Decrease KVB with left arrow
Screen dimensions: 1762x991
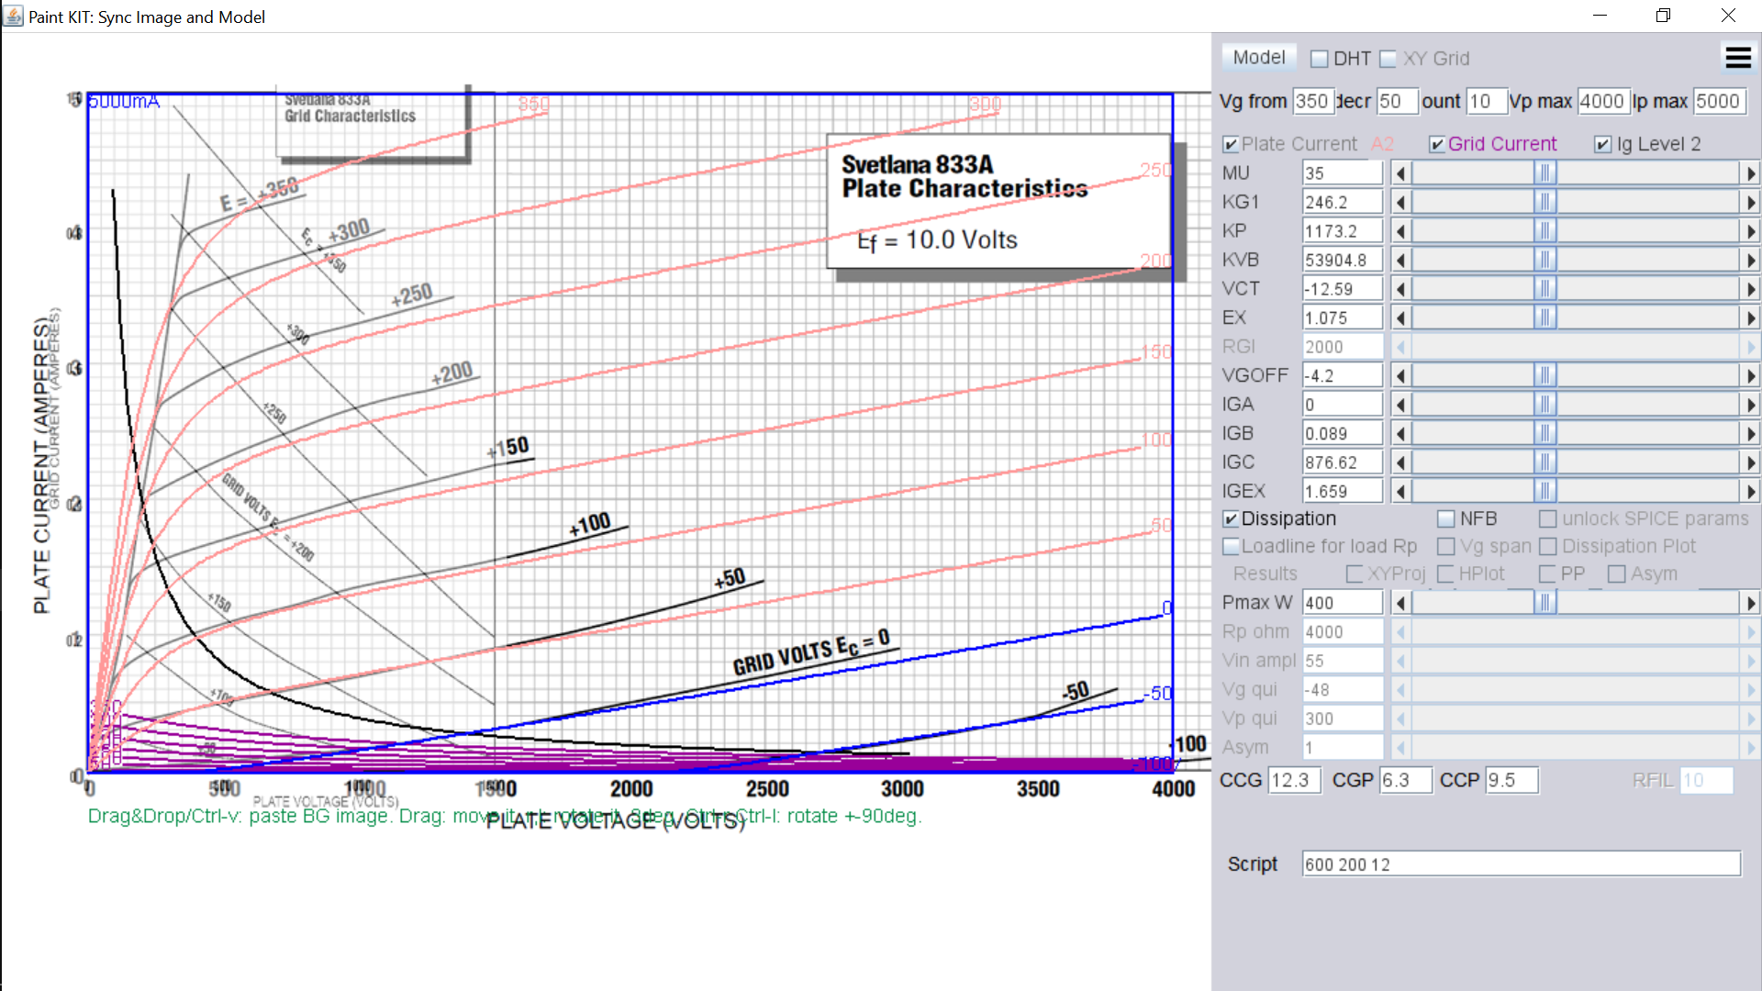[x=1400, y=260]
